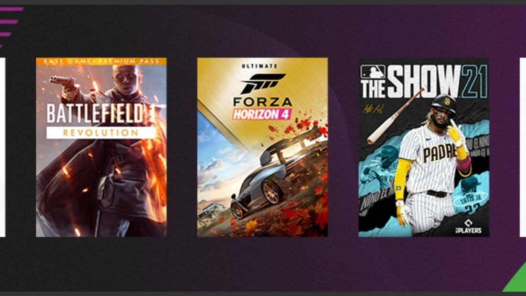Click the Base Game + Premium Pass banner
The height and width of the screenshot is (296, 526).
pyautogui.click(x=101, y=61)
